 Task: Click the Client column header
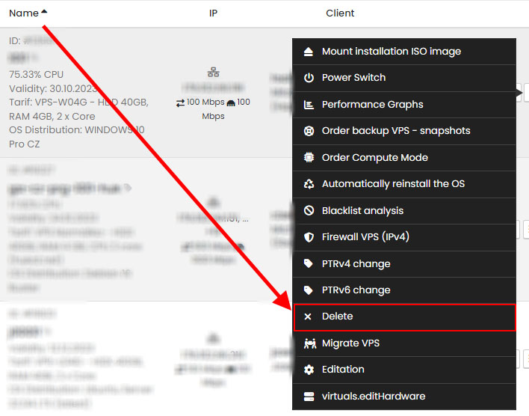(x=340, y=13)
